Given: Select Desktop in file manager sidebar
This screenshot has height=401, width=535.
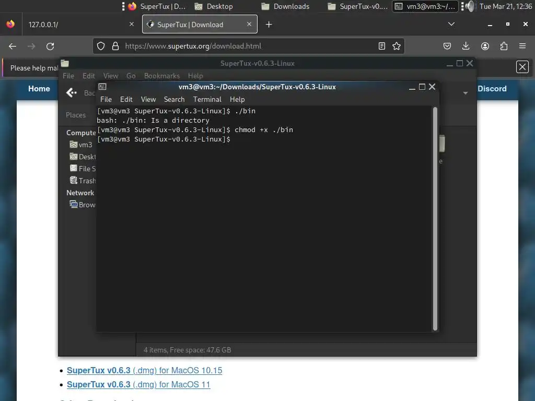Looking at the screenshot, I should pyautogui.click(x=83, y=157).
